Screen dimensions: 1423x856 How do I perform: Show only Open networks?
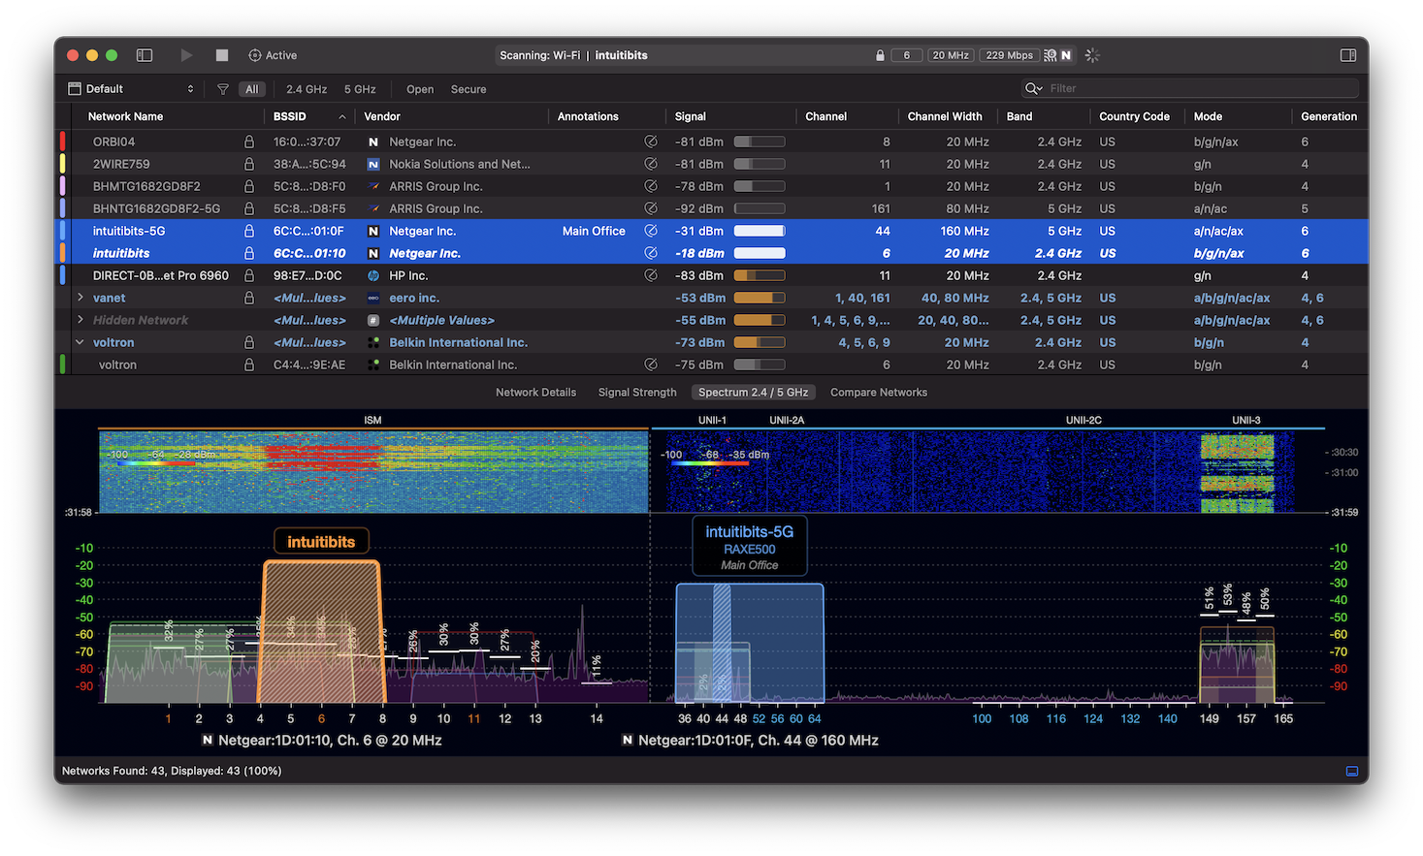420,89
